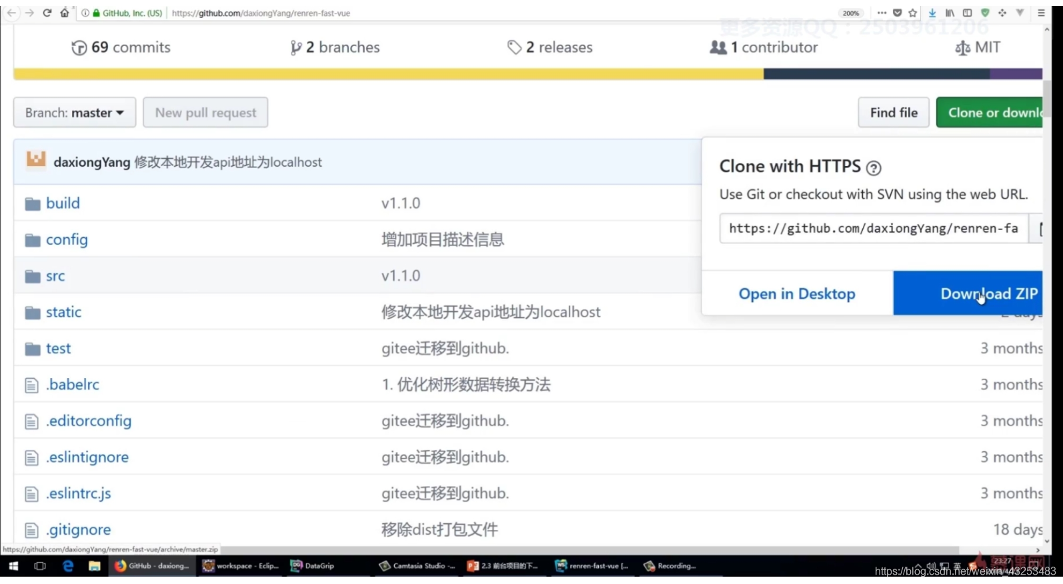
Task: Show site information via green lock icon
Action: point(97,13)
